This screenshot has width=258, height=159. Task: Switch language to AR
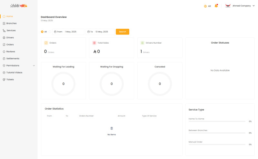click(209, 6)
